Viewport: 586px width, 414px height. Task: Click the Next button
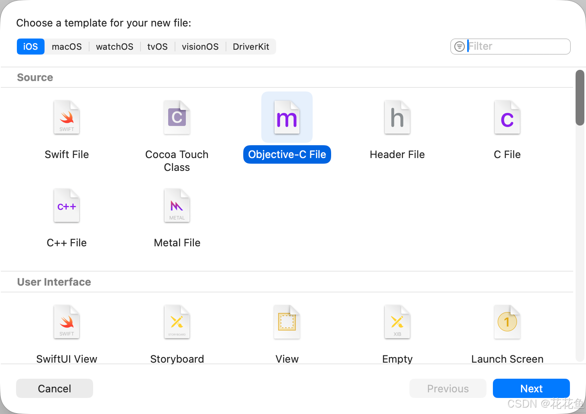click(531, 388)
